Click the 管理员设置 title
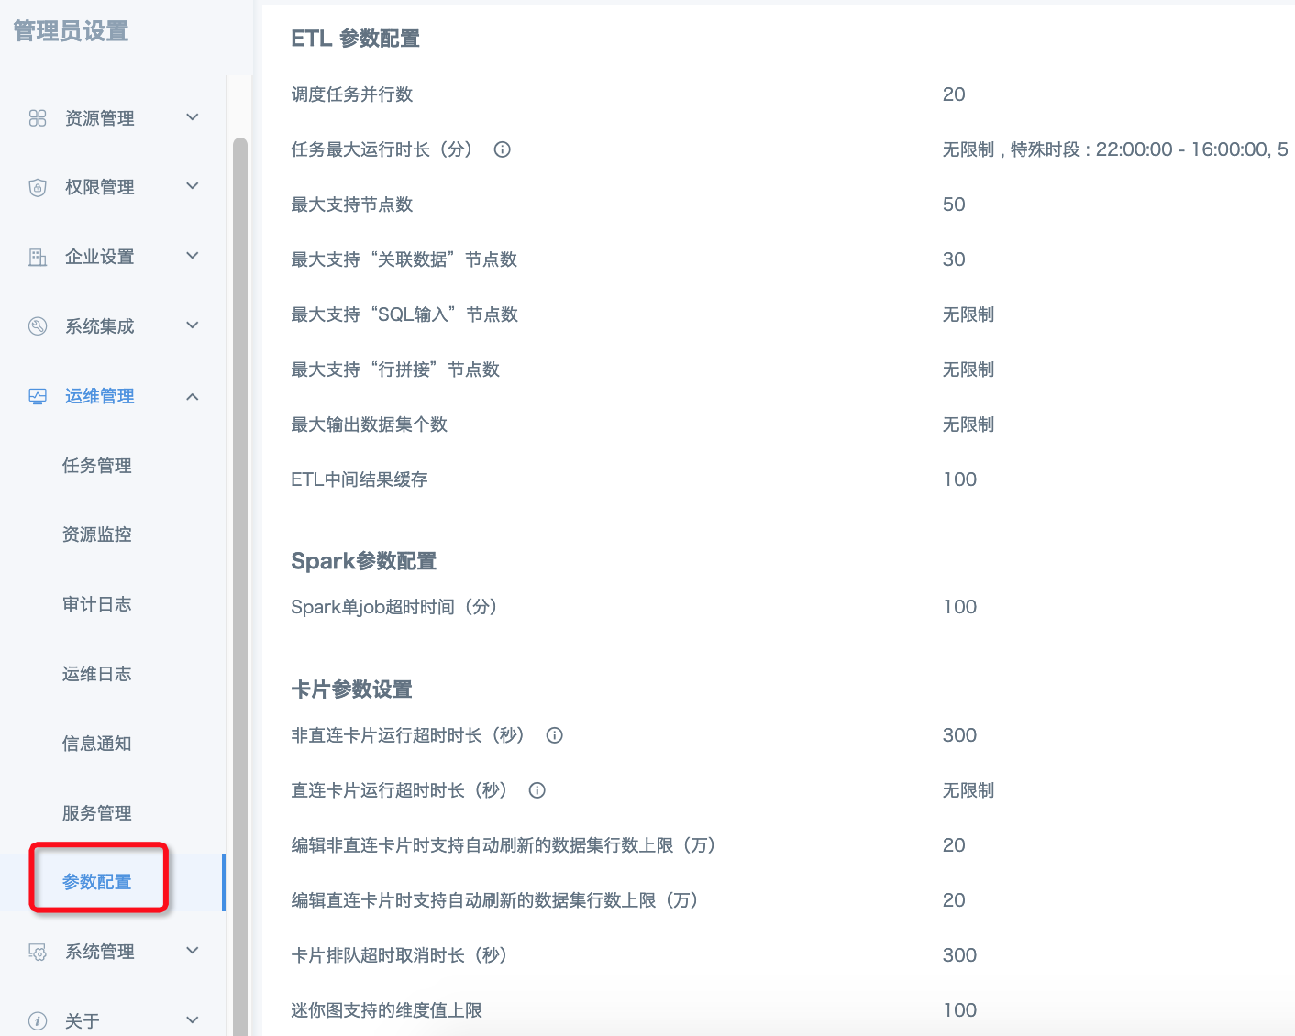1295x1036 pixels. [71, 31]
